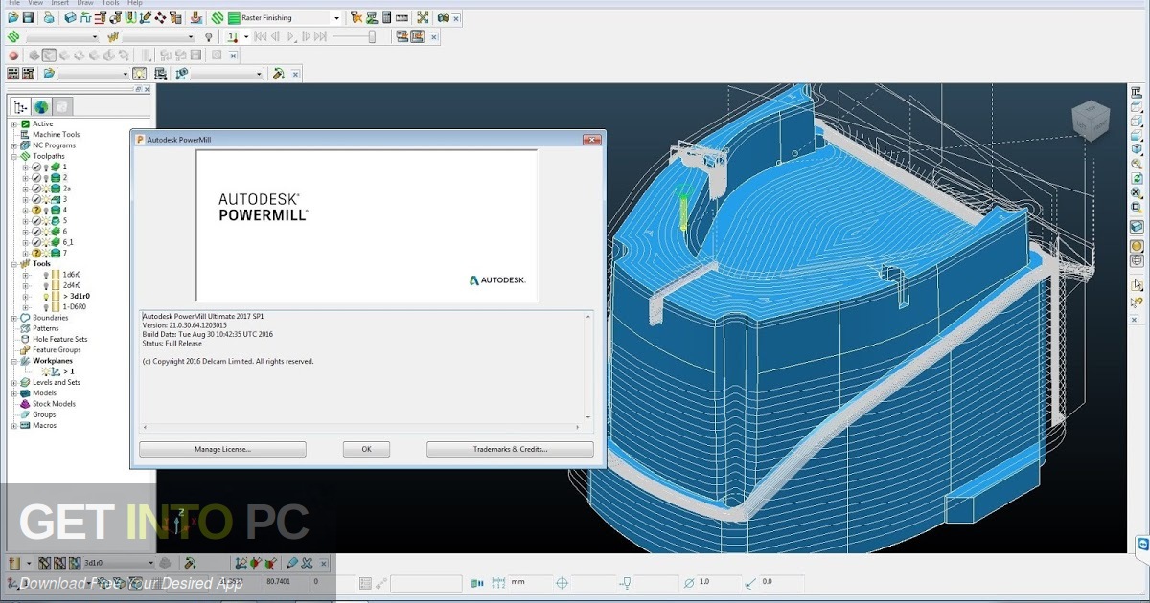This screenshot has height=603, width=1150.
Task: Toggle lightbulb of tool 1-D6R0
Action: (x=45, y=306)
